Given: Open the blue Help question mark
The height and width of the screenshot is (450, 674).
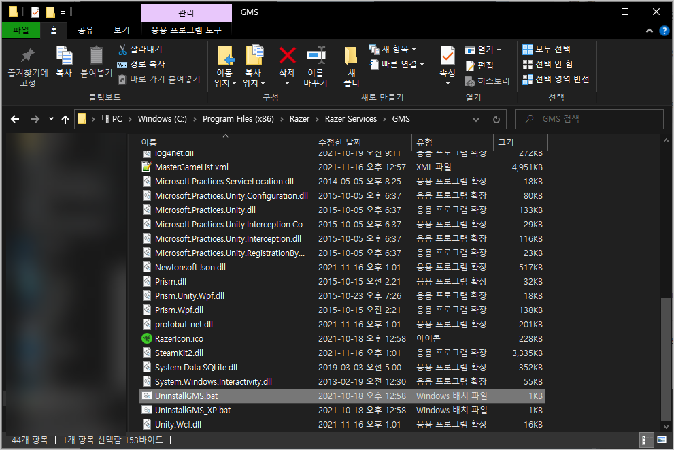Looking at the screenshot, I should [x=664, y=31].
